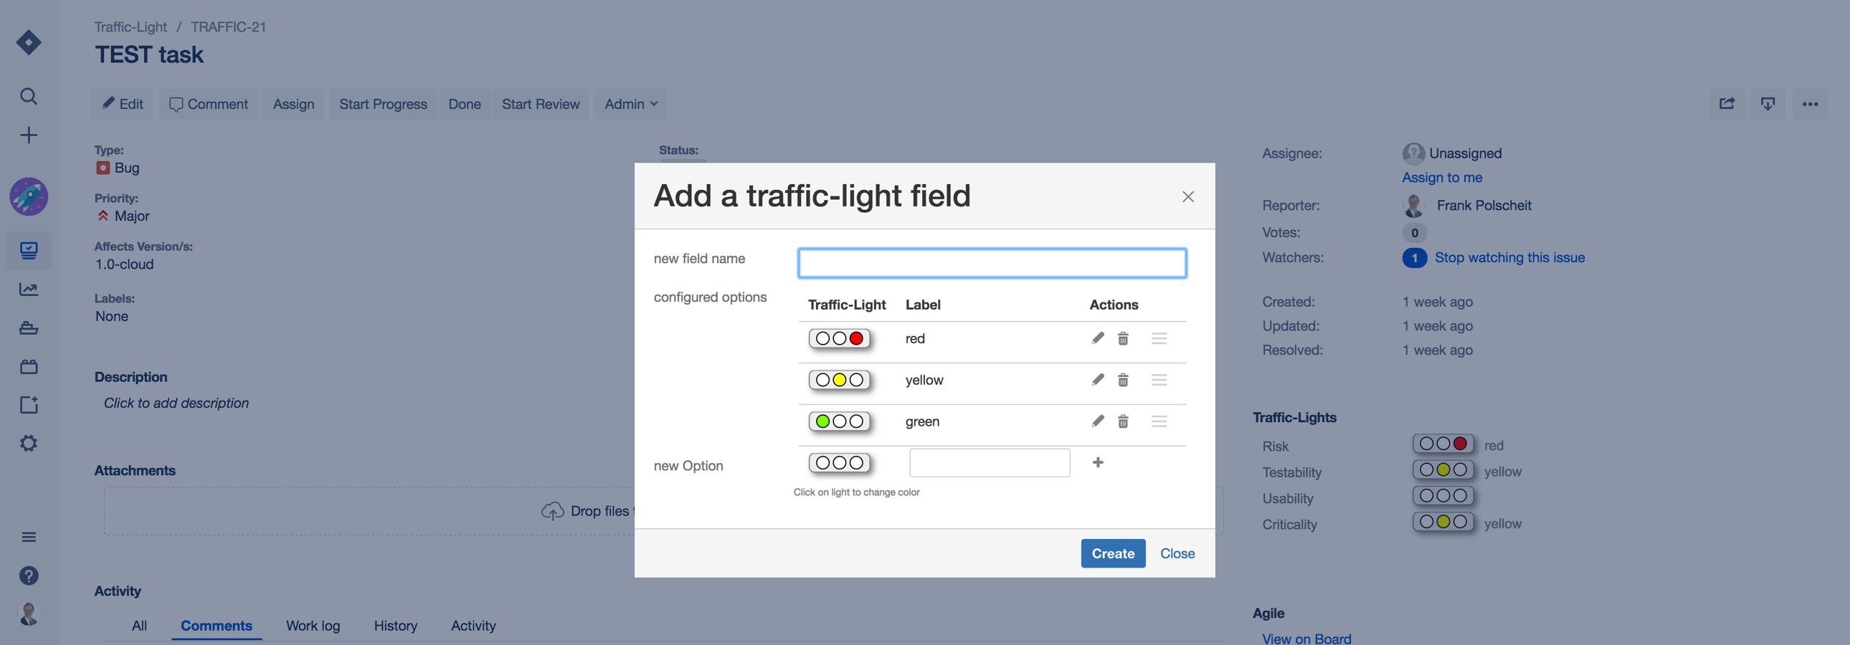
Task: Open the more actions ellipsis menu
Action: point(1811,103)
